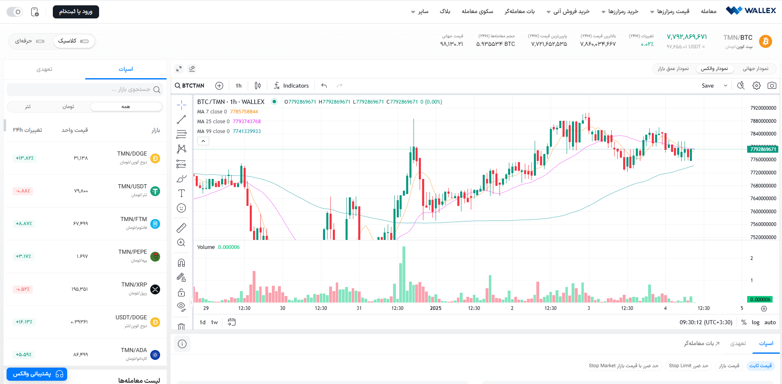The image size is (782, 384).
Task: Select the pattern drawing tool
Action: tap(181, 149)
